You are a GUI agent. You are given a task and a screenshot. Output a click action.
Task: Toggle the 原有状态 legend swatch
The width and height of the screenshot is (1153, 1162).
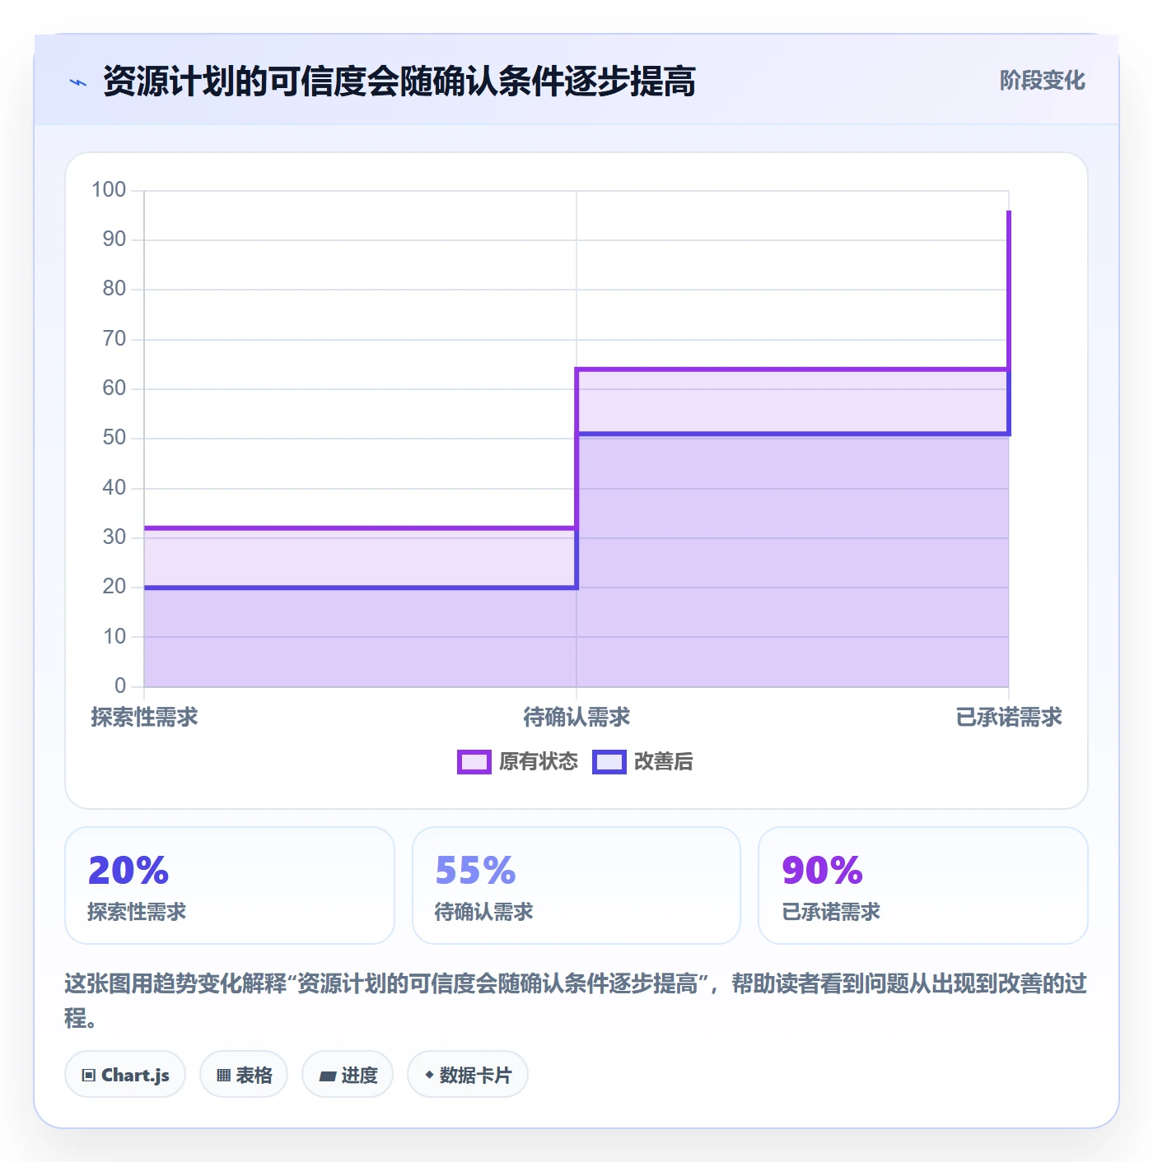[x=474, y=762]
